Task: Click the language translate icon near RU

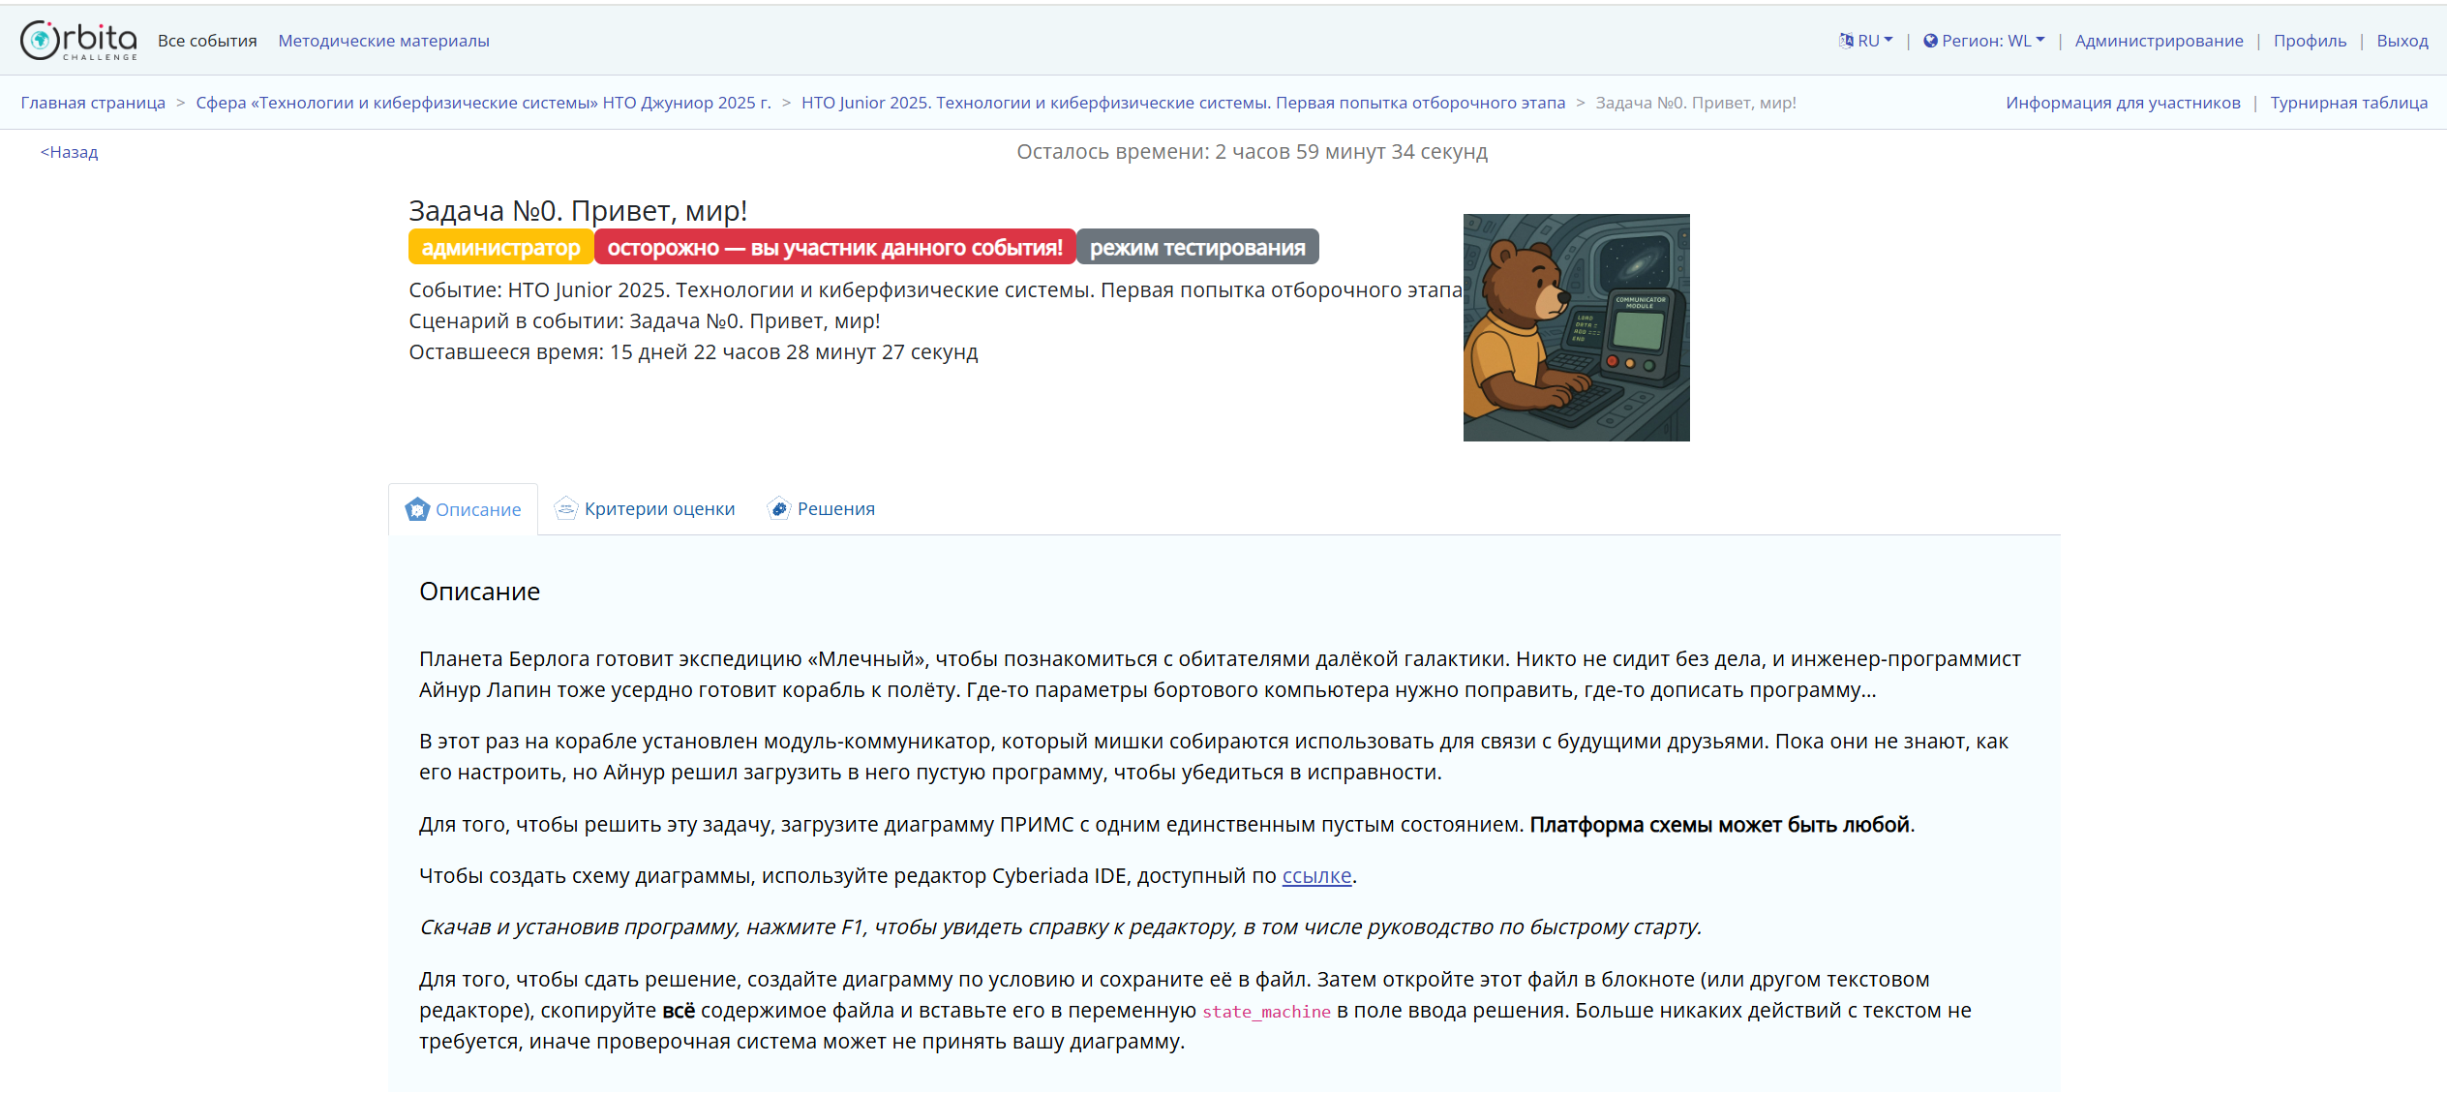Action: 1846,41
